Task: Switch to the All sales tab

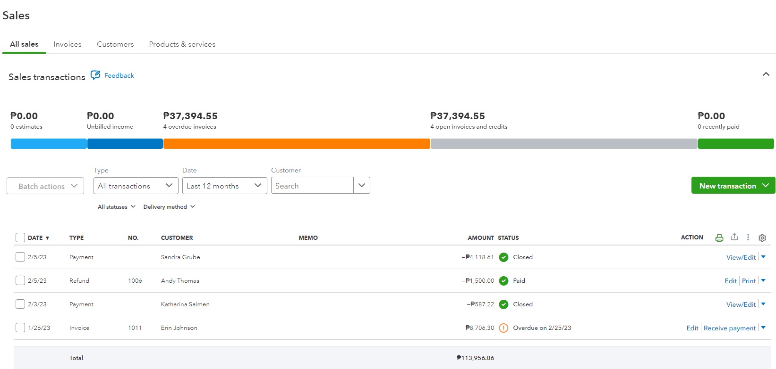Action: pos(24,44)
